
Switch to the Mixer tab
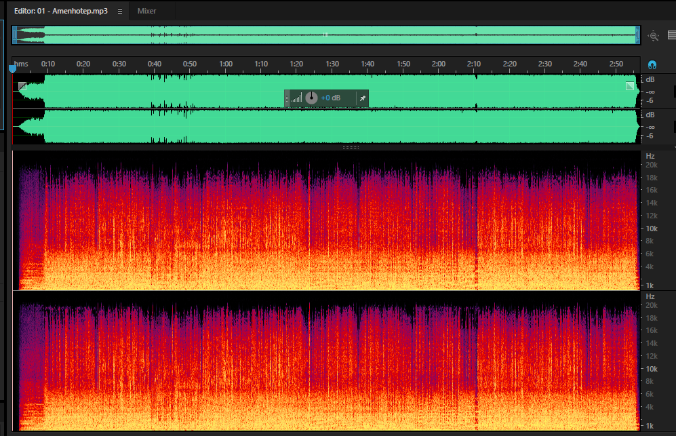click(146, 12)
